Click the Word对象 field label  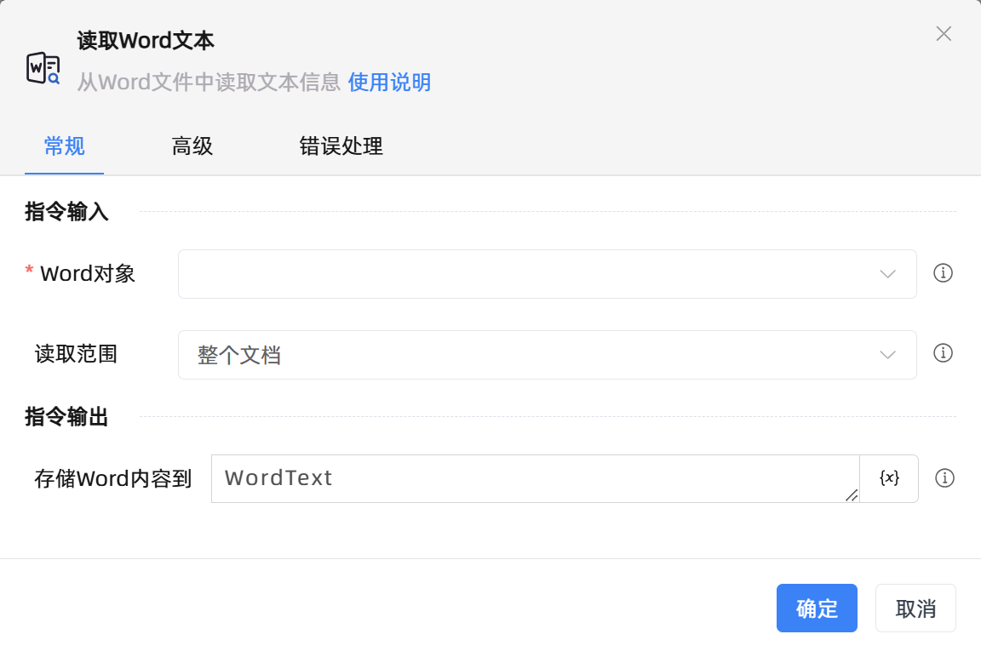[x=88, y=274]
